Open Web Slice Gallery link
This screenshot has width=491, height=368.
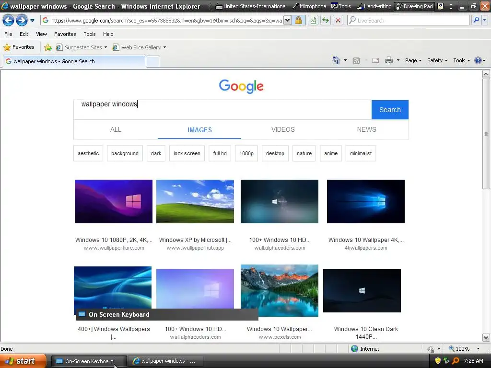[139, 47]
